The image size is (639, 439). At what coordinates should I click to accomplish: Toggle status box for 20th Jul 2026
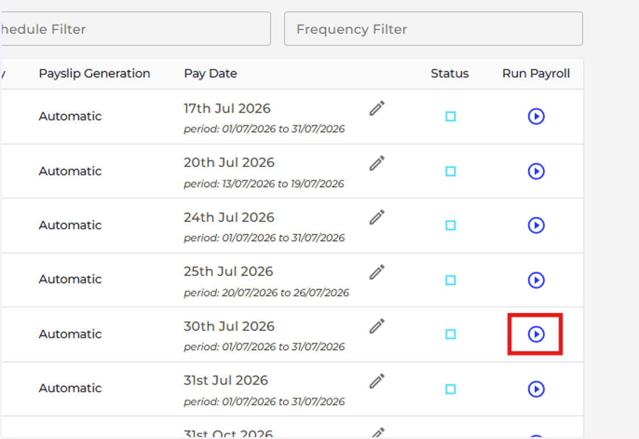pyautogui.click(x=450, y=171)
